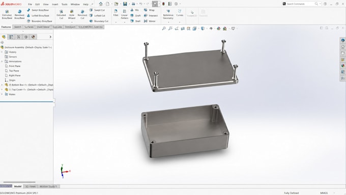Select the Shell feature tool
This screenshot has height=195, width=346.
(135, 21)
